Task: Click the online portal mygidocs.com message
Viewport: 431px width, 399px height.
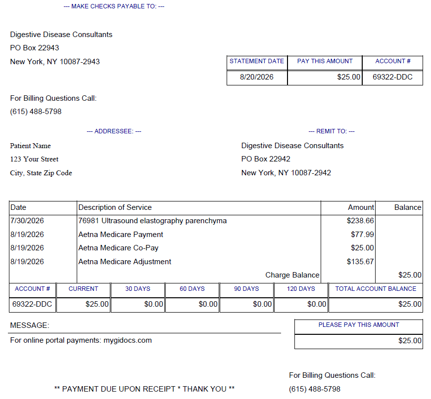Action: (x=81, y=340)
